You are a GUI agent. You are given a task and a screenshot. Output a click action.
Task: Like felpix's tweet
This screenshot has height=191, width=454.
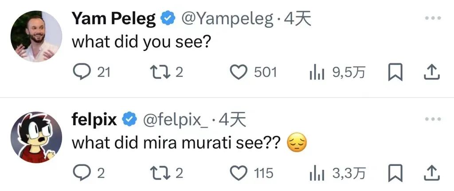click(240, 173)
